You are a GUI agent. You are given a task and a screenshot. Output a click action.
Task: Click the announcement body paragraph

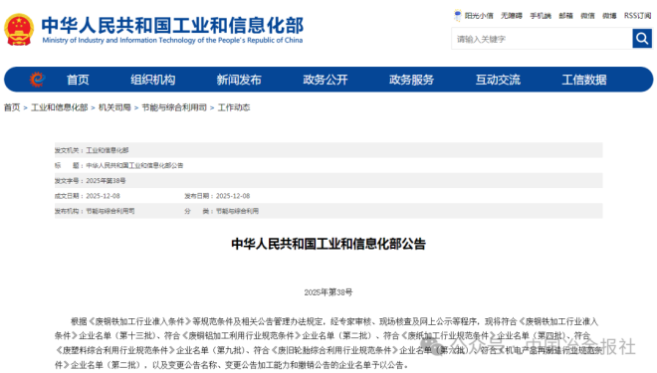(328, 343)
